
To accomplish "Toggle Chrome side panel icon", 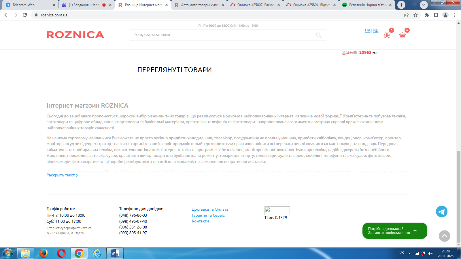I will point(436,15).
